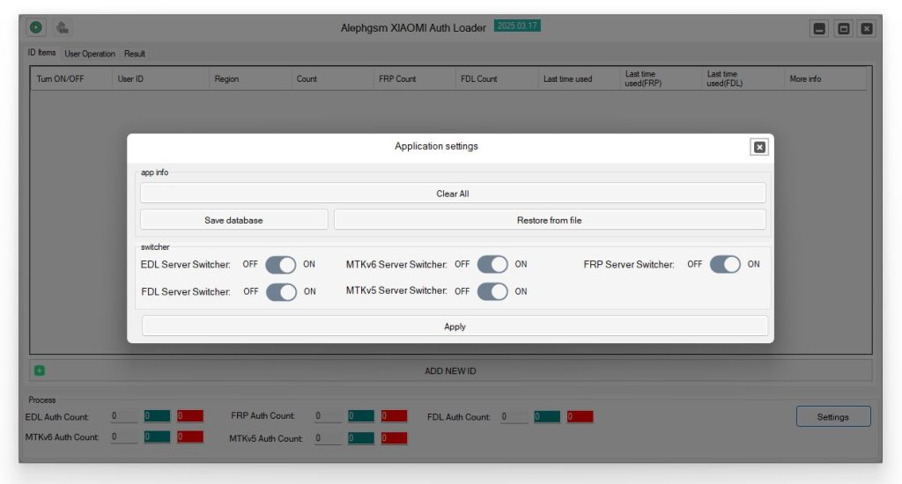Toggle the EDL Server Switcher
This screenshot has width=902, height=484.
click(281, 264)
